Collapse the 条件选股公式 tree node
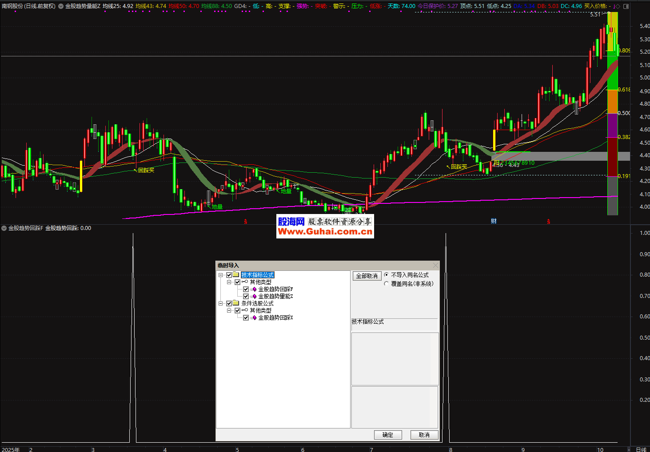The width and height of the screenshot is (650, 452). pos(221,303)
